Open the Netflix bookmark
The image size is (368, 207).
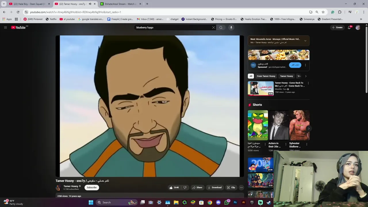coord(51,19)
